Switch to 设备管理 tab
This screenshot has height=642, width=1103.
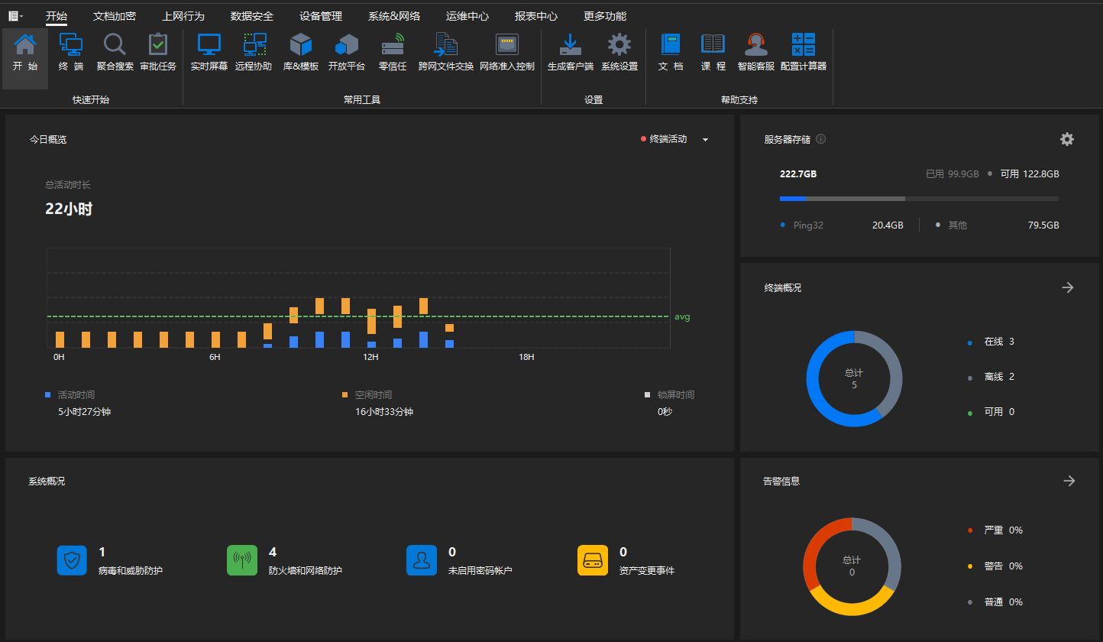[321, 16]
